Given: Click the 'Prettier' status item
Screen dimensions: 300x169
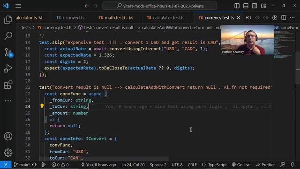Looking at the screenshot, I should point(265,165).
